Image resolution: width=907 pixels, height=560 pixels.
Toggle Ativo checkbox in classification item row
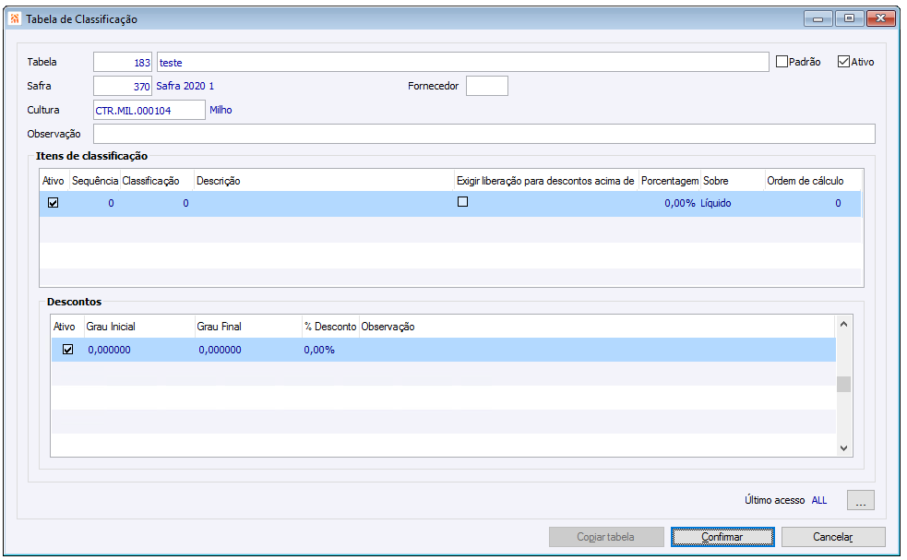click(x=54, y=203)
